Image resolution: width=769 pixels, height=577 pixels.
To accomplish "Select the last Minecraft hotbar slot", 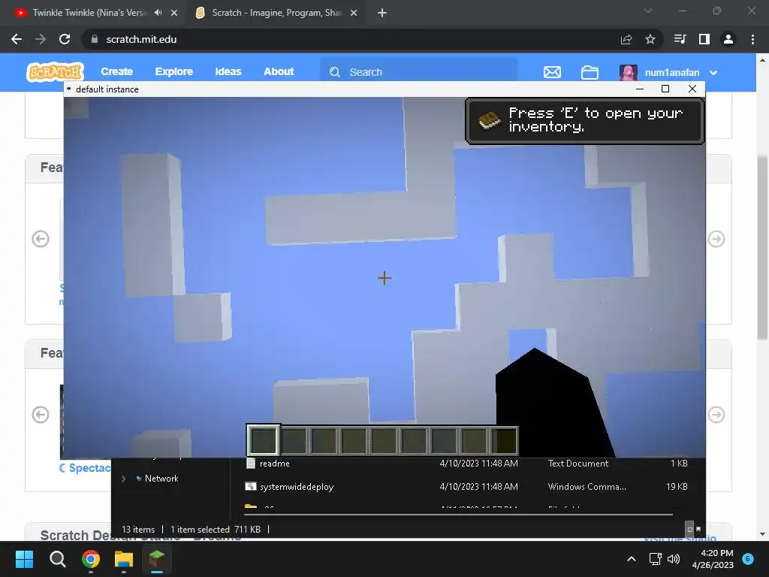I will 504,440.
